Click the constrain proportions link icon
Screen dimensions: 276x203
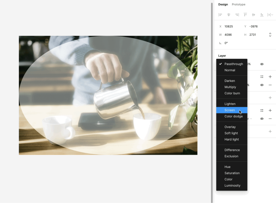[270, 35]
